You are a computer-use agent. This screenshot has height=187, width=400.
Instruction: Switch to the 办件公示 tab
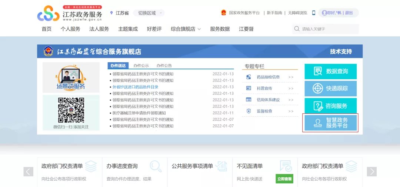point(141,66)
